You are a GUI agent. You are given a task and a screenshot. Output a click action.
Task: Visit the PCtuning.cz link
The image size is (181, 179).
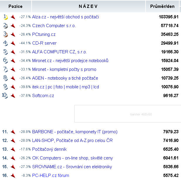tap(44, 34)
